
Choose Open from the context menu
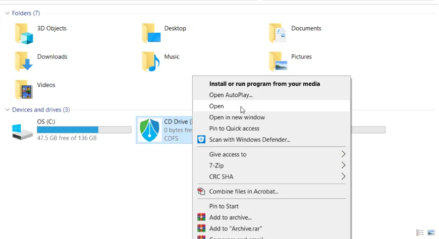point(271,106)
